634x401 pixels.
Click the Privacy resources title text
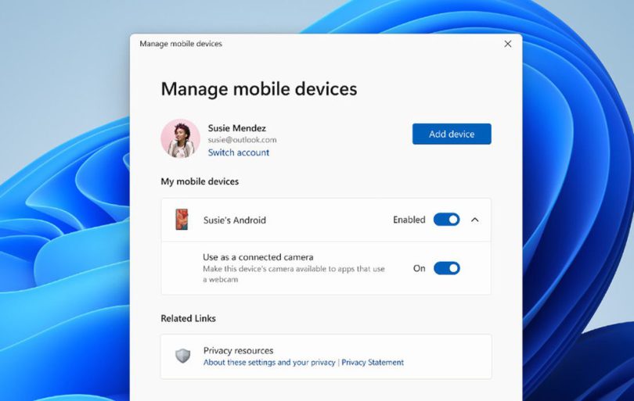click(x=238, y=351)
